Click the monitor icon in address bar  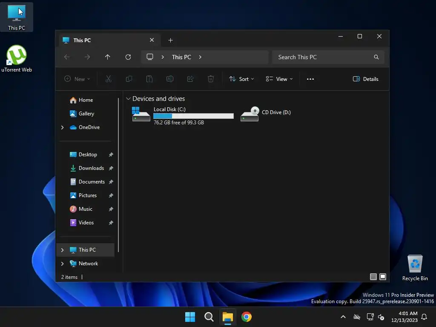pyautogui.click(x=150, y=57)
